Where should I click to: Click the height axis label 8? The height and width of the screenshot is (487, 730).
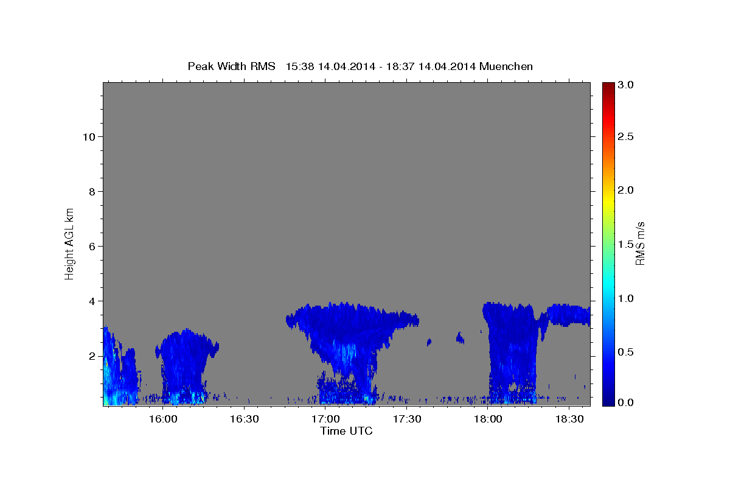[91, 192]
